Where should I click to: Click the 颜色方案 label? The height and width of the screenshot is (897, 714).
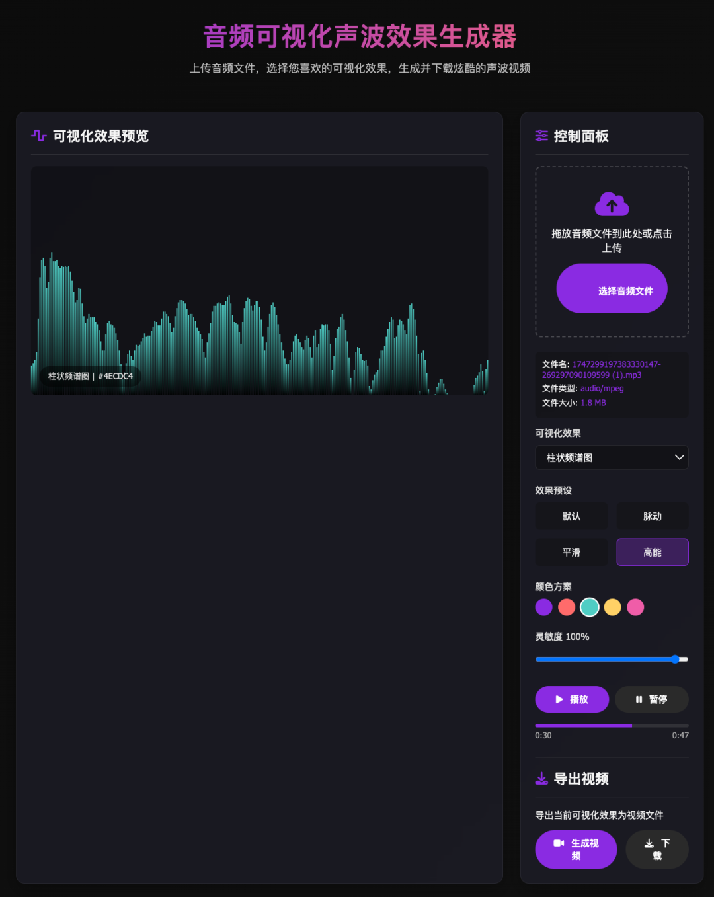[x=553, y=586]
